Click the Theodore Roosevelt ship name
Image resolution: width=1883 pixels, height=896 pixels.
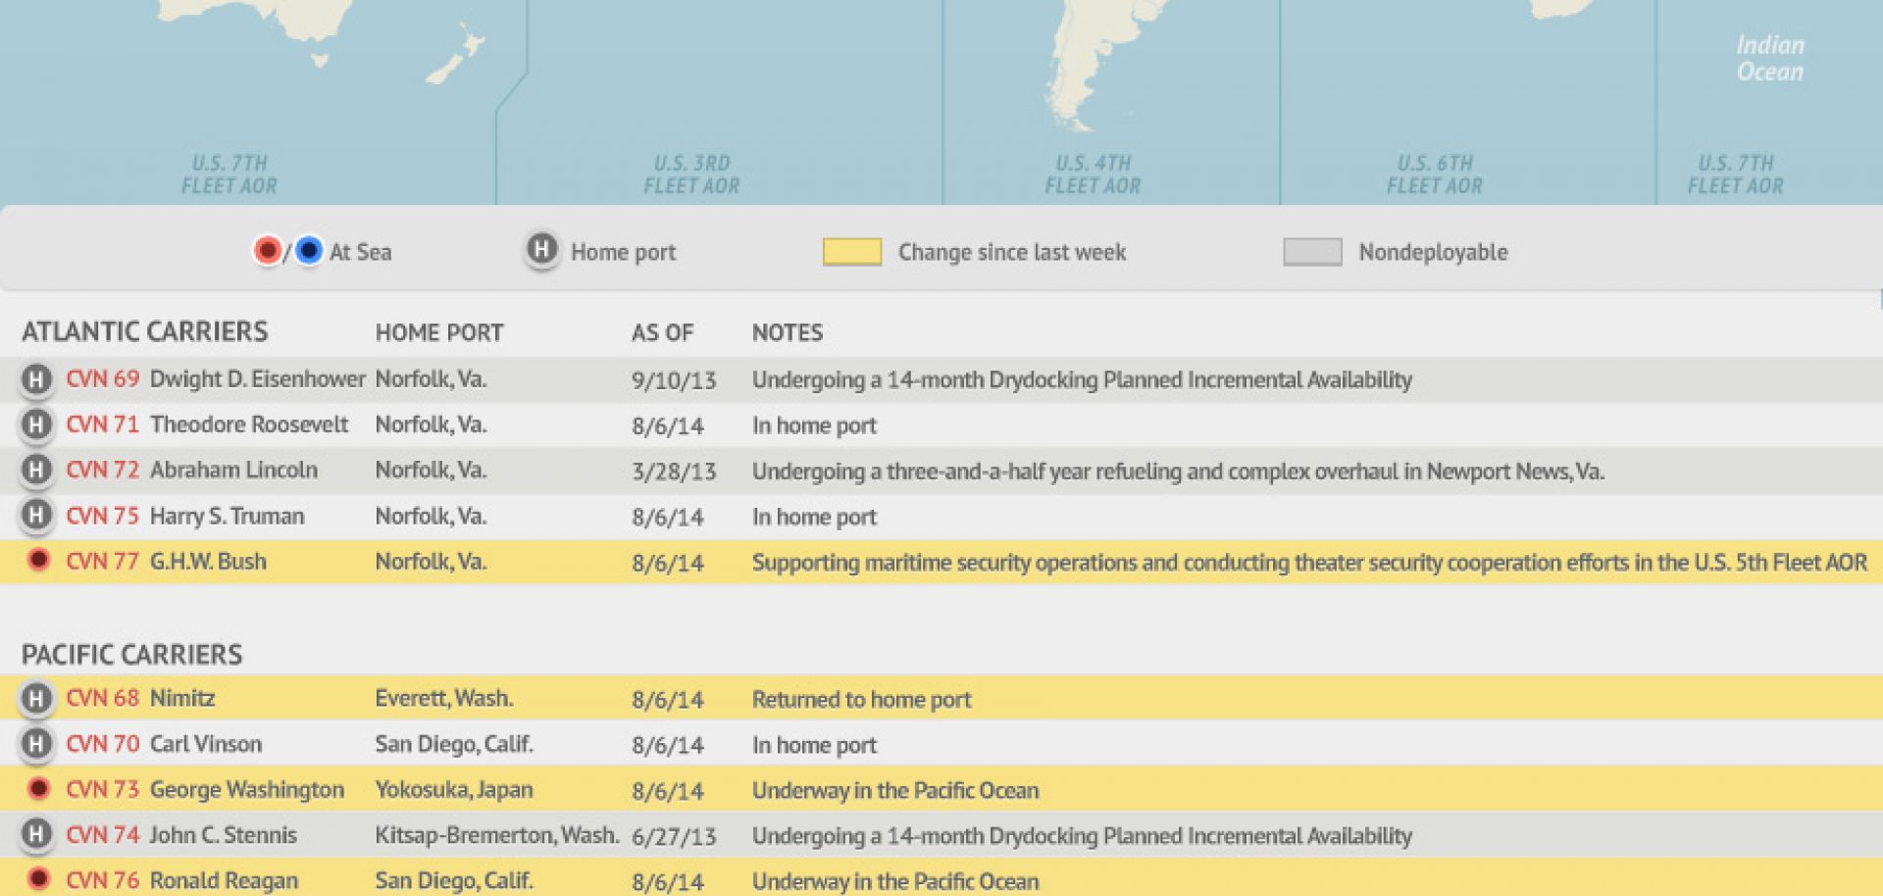click(x=249, y=424)
